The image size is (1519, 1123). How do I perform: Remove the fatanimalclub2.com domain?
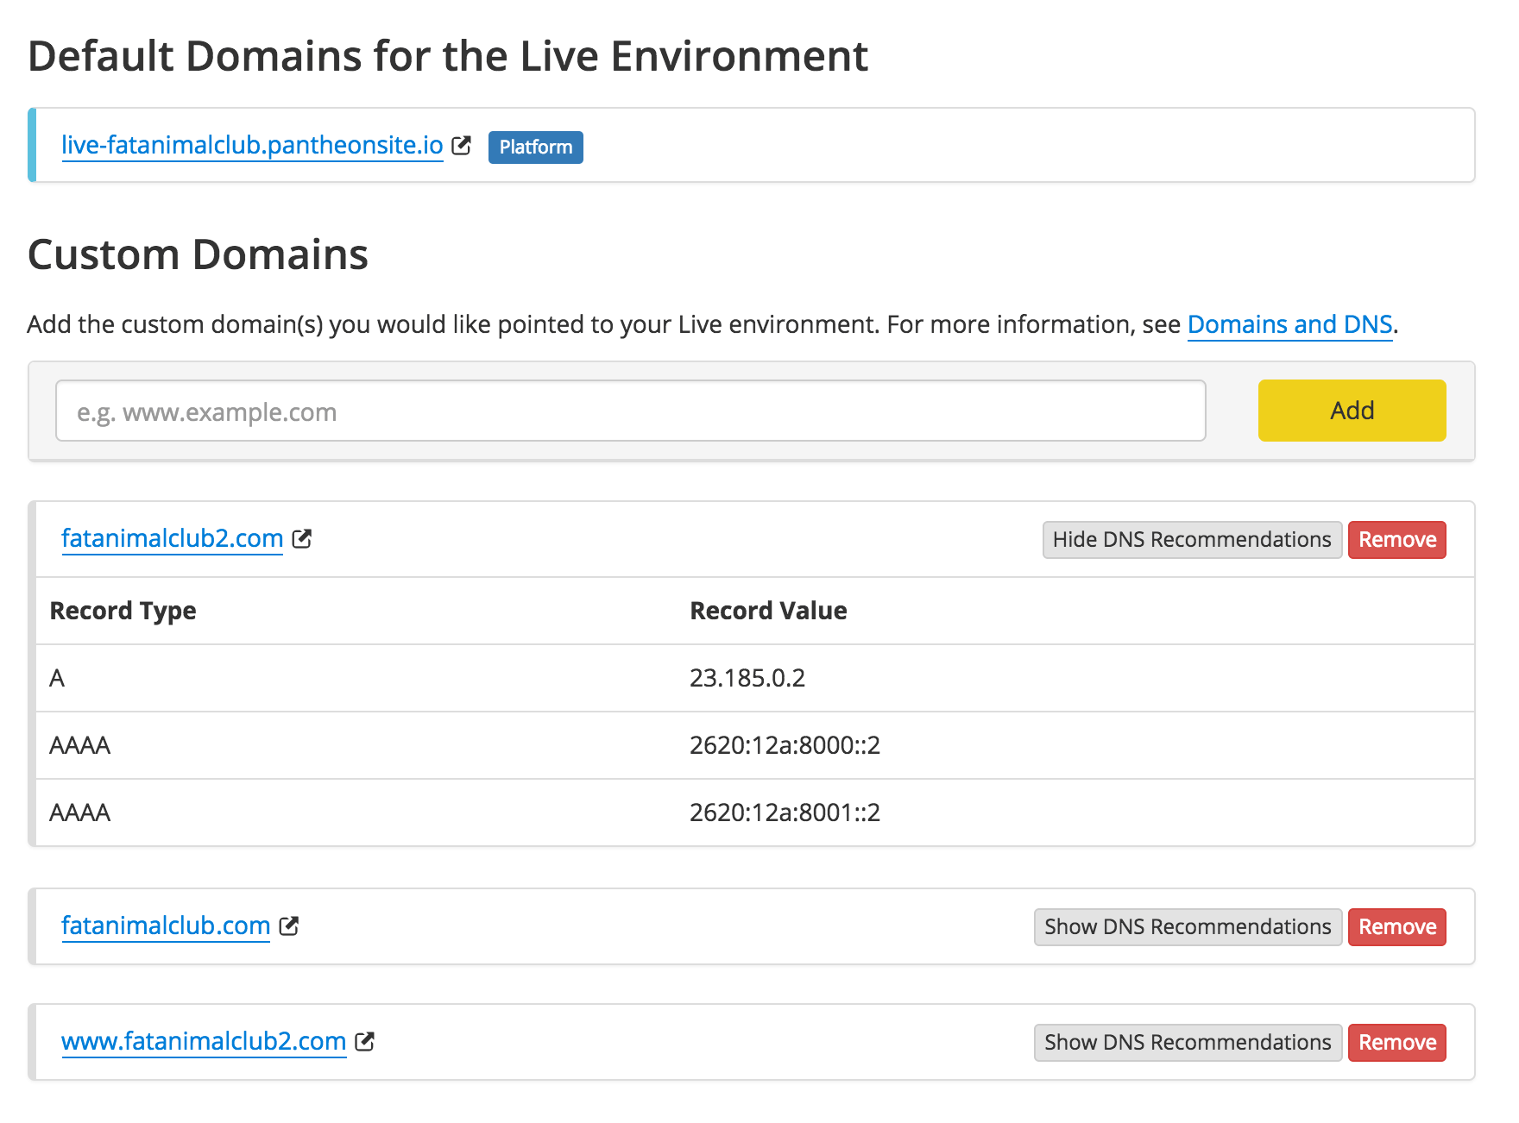click(x=1397, y=540)
